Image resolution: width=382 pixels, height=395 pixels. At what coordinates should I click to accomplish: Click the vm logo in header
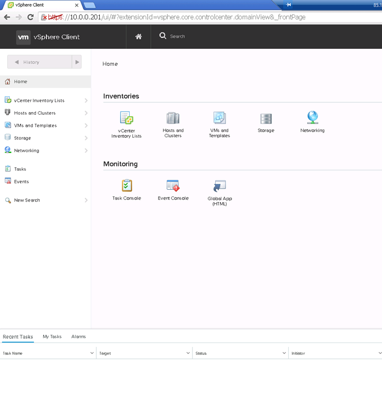23,37
